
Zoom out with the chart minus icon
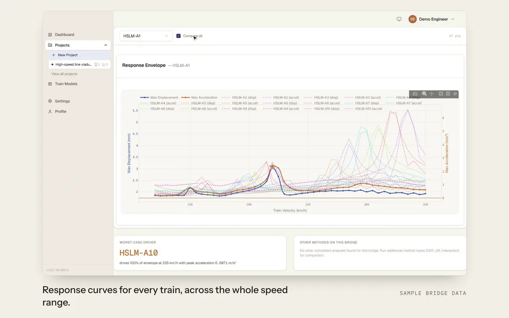[448, 94]
